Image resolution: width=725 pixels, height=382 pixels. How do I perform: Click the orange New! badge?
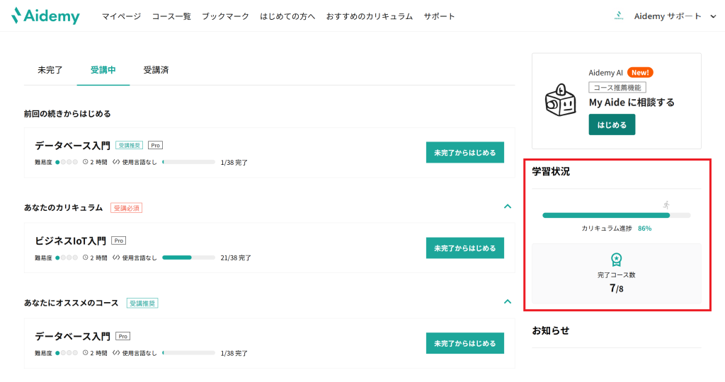click(x=640, y=72)
